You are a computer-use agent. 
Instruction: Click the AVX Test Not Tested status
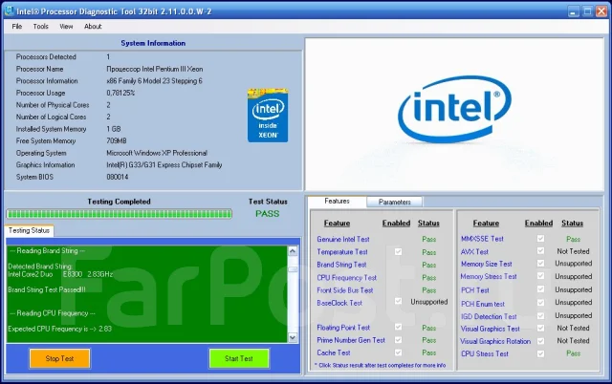[x=573, y=251]
